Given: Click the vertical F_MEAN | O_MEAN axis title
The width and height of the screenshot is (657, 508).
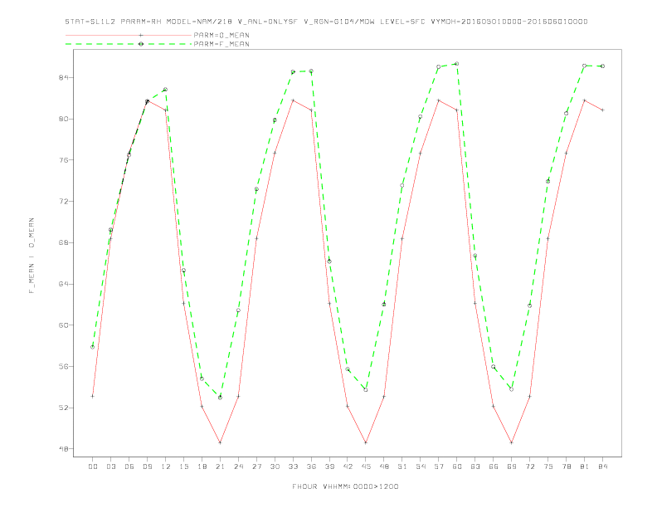Looking at the screenshot, I should coord(32,256).
